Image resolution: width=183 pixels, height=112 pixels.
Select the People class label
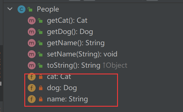point(48,9)
